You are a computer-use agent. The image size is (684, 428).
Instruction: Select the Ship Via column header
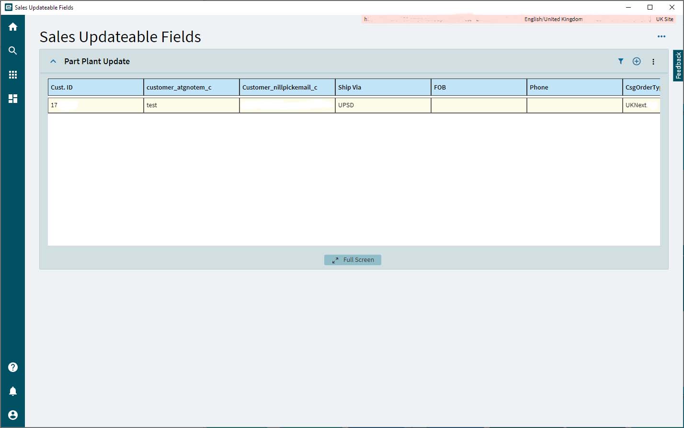pos(383,87)
